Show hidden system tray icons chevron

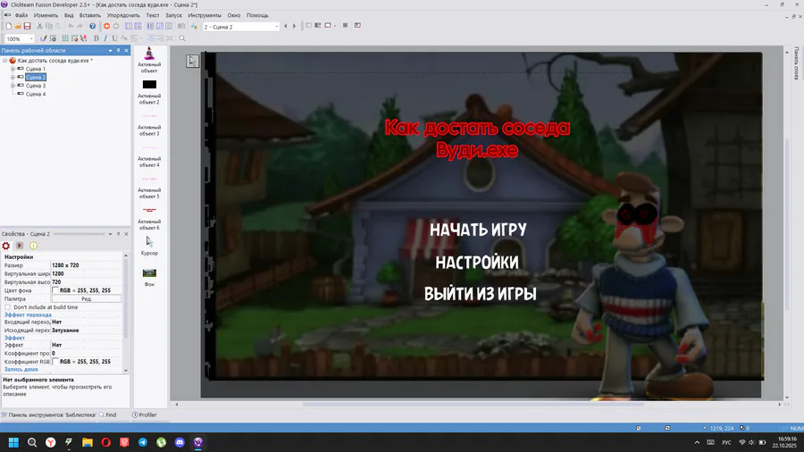tap(697, 442)
